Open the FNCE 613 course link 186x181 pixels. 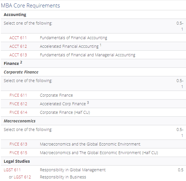coord(18,144)
